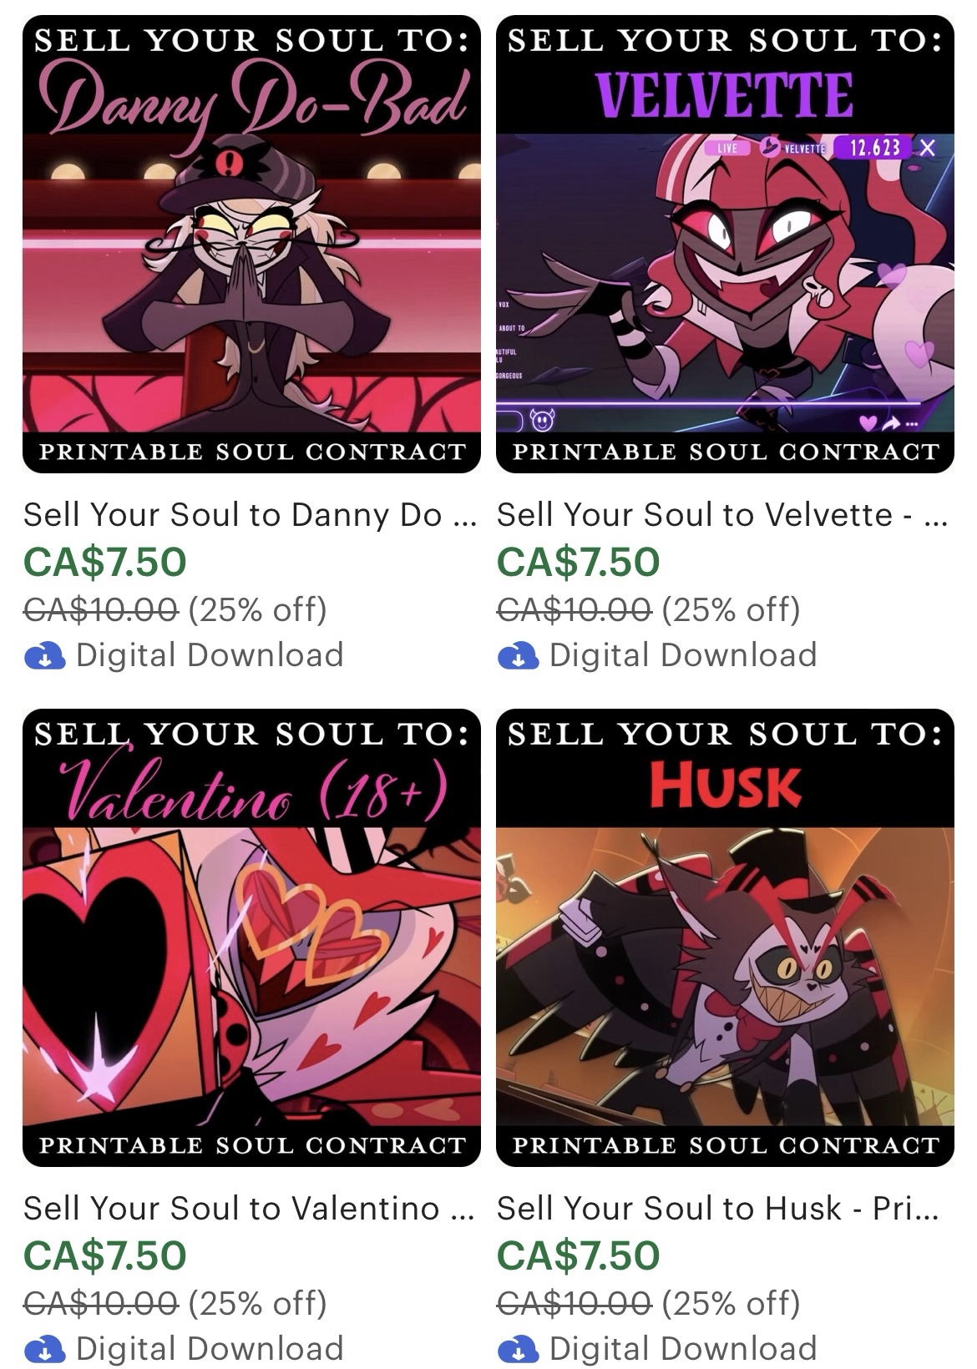Image resolution: width=977 pixels, height=1369 pixels.
Task: Open the 'Sell Your Soul to Valentino' listing title
Action: click(249, 1209)
